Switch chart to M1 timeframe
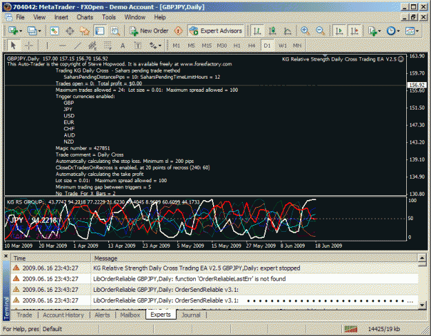This screenshot has width=431, height=336. [177, 46]
